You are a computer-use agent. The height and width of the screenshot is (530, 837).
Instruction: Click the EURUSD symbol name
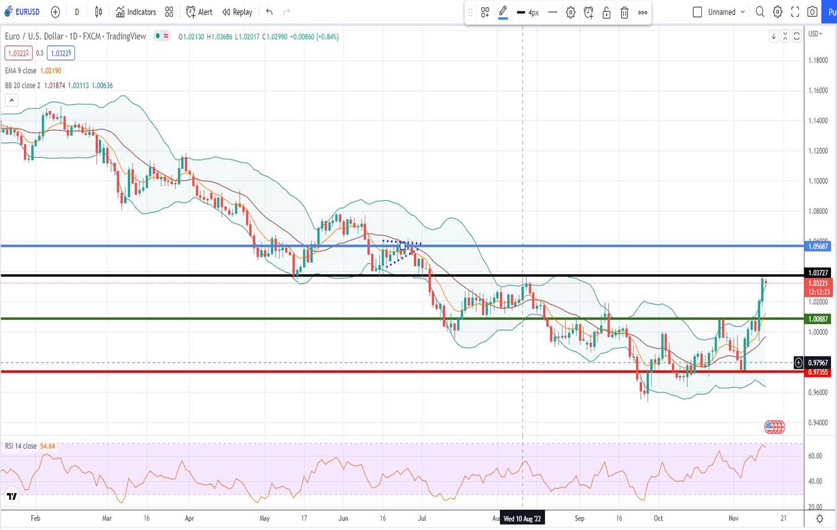click(27, 12)
